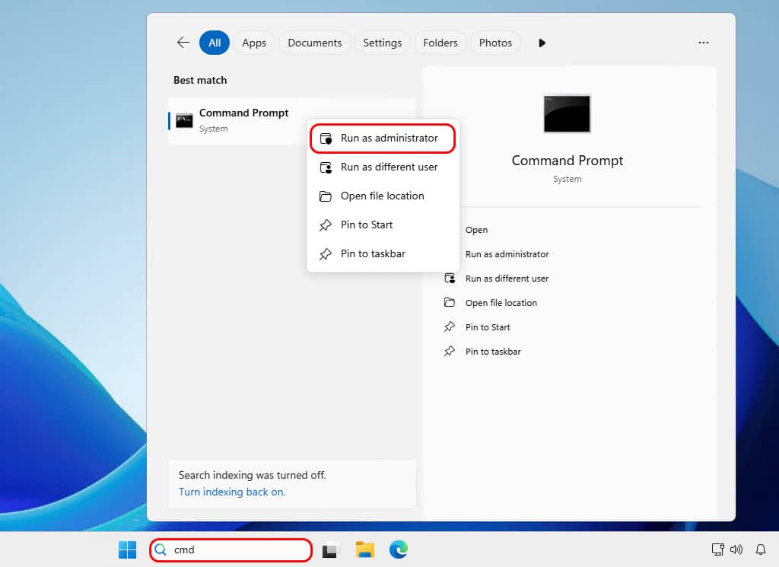779x567 pixels.
Task: Click pin icon beside context Pin to Start
Action: (326, 225)
